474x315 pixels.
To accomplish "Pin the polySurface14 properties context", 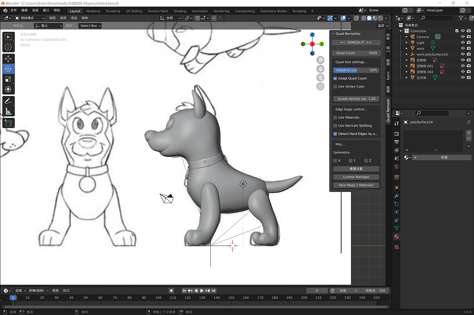I will click(468, 122).
